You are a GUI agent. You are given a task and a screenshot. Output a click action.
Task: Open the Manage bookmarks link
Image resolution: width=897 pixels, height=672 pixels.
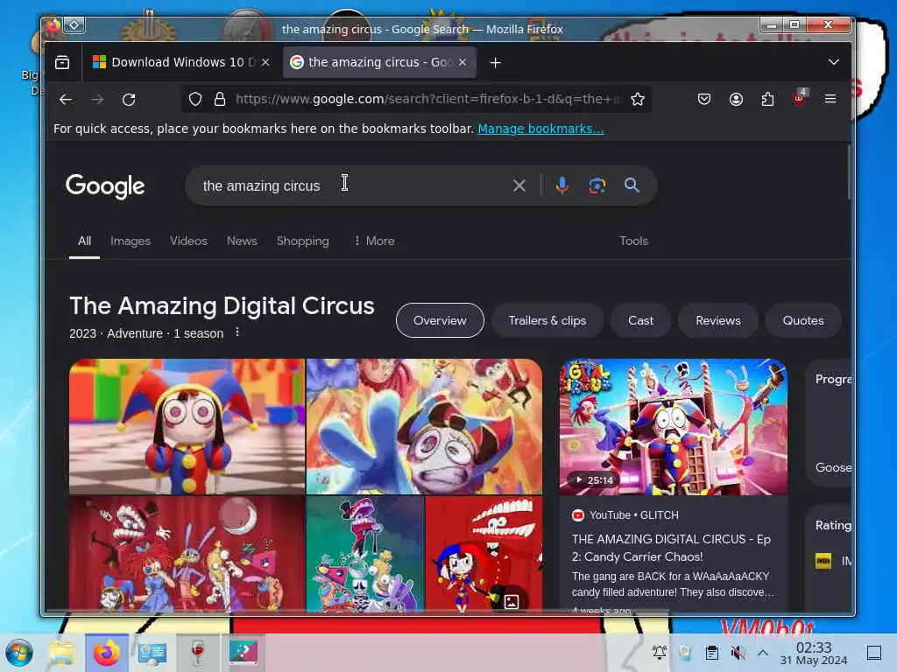(x=540, y=129)
